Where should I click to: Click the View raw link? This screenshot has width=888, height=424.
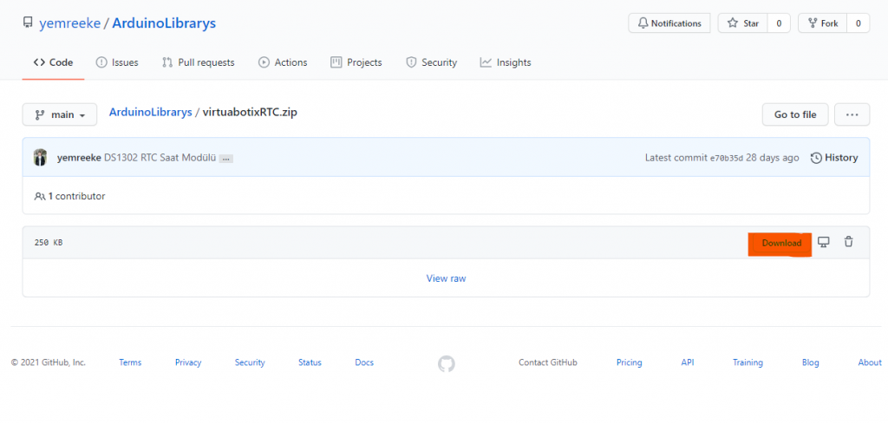[447, 278]
